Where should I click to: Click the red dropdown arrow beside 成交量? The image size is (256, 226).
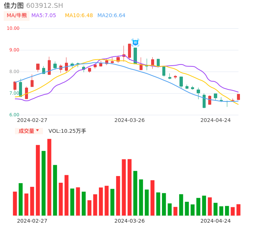[37, 131]
